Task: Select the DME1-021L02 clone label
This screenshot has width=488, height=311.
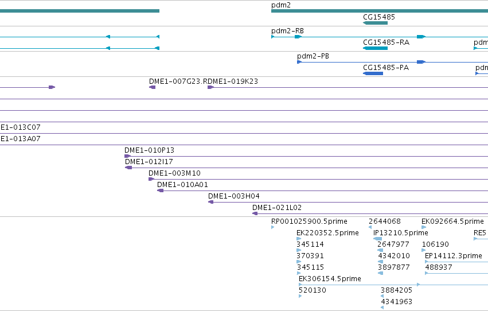Action: click(276, 208)
